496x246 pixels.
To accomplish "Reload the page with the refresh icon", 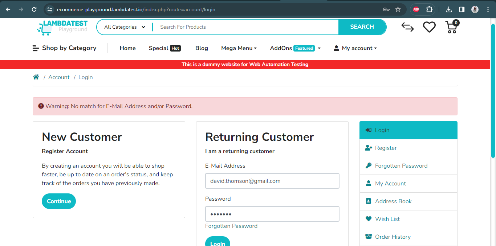I will click(34, 9).
